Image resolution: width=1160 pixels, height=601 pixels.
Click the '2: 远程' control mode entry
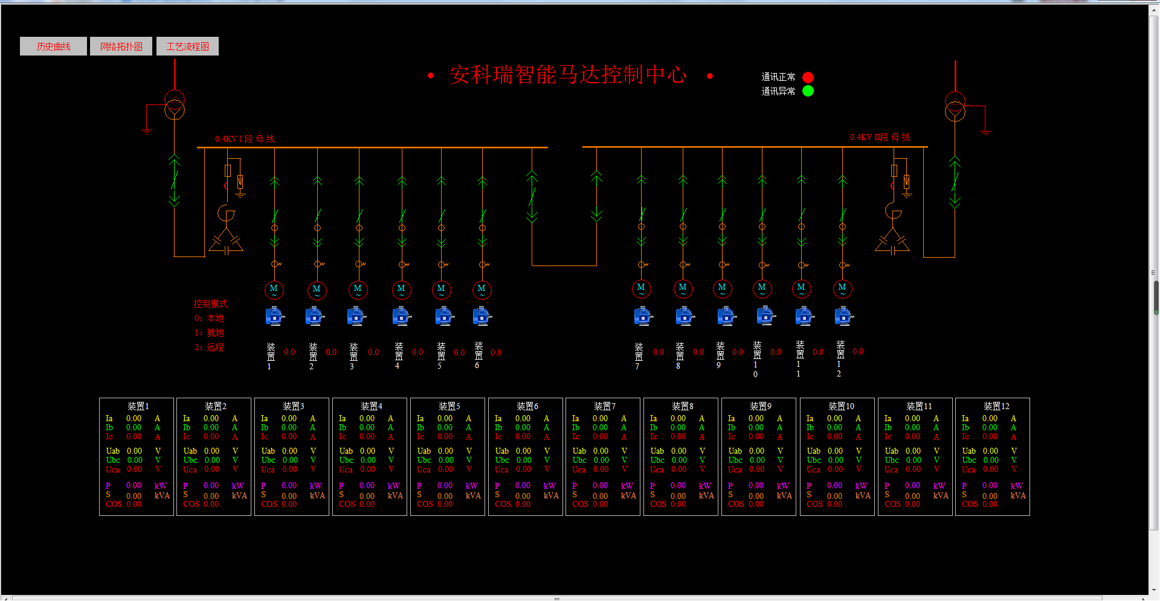209,347
